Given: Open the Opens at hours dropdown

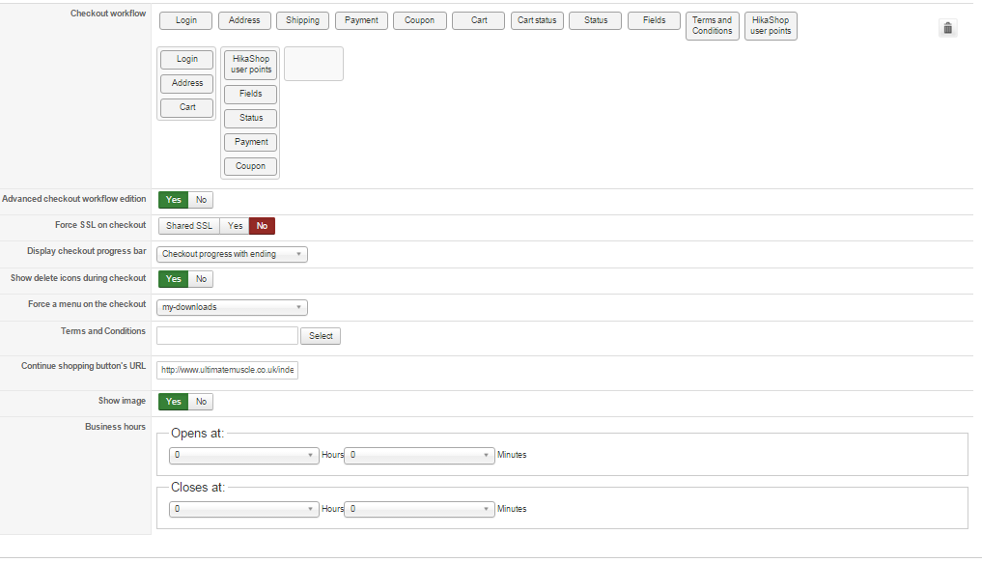Looking at the screenshot, I should [243, 456].
